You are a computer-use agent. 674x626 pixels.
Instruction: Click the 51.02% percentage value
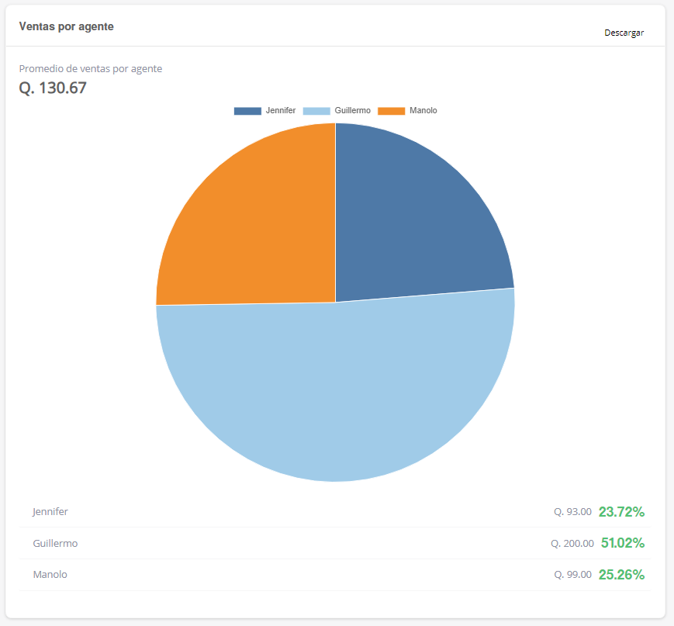pos(622,543)
